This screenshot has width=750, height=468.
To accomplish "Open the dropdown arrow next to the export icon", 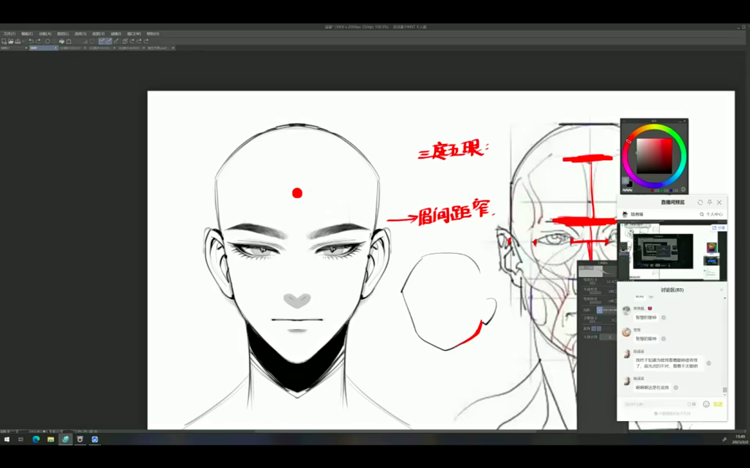I will [x=23, y=41].
